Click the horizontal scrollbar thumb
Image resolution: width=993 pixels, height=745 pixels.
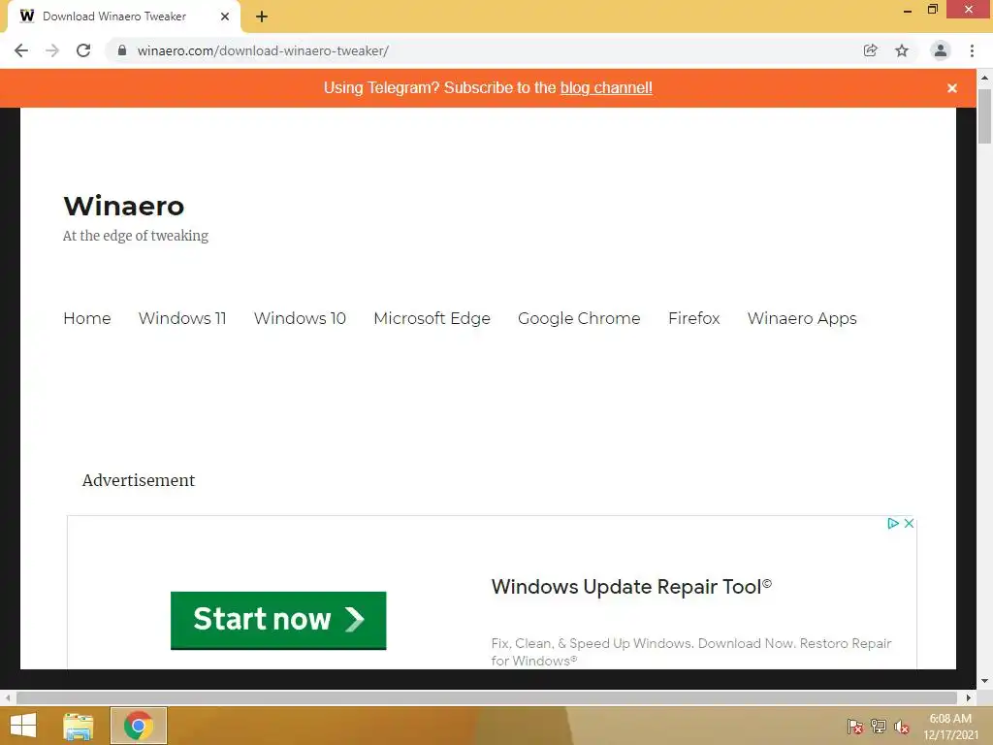point(487,697)
